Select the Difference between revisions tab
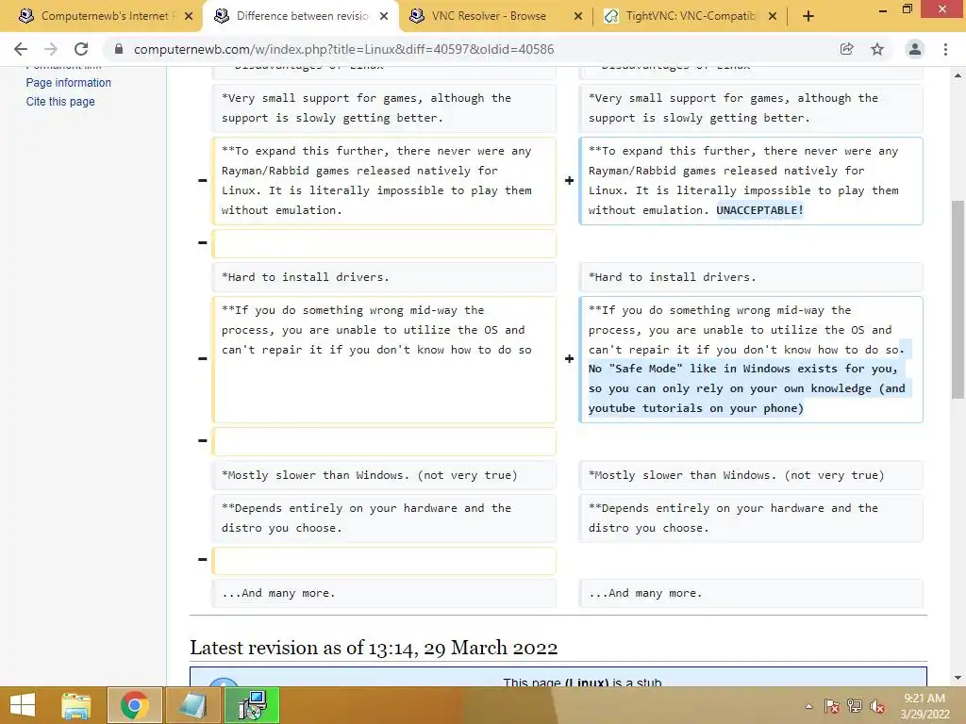This screenshot has width=966, height=724. click(302, 16)
